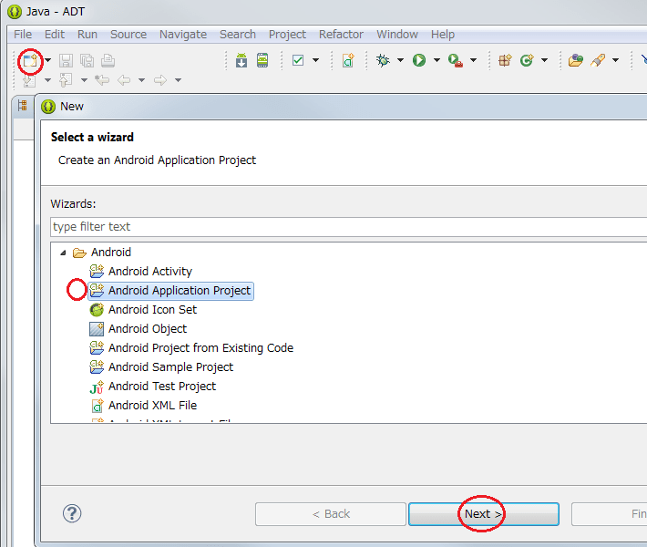Click the Save toolbar icon
This screenshot has height=547, width=647.
tap(66, 61)
